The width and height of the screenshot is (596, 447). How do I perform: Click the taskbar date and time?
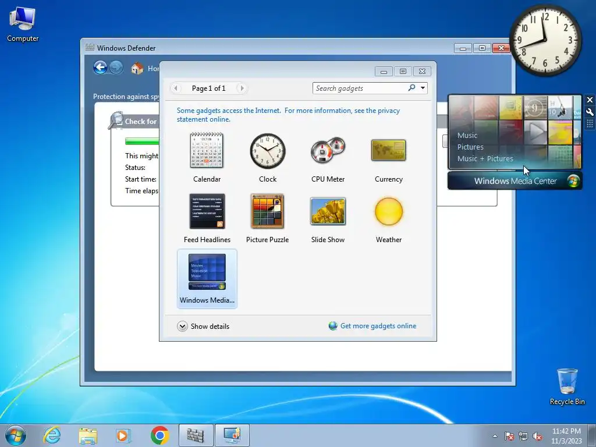coord(566,436)
